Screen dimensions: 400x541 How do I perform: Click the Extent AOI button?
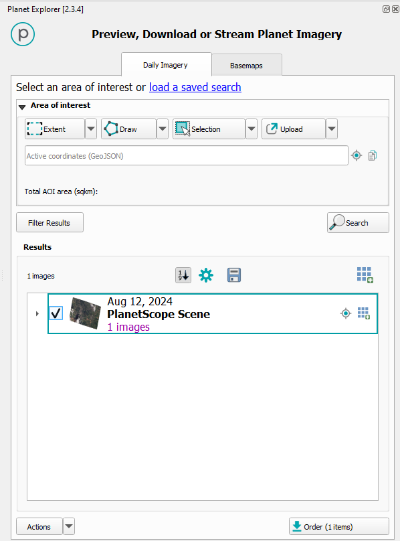(x=54, y=129)
